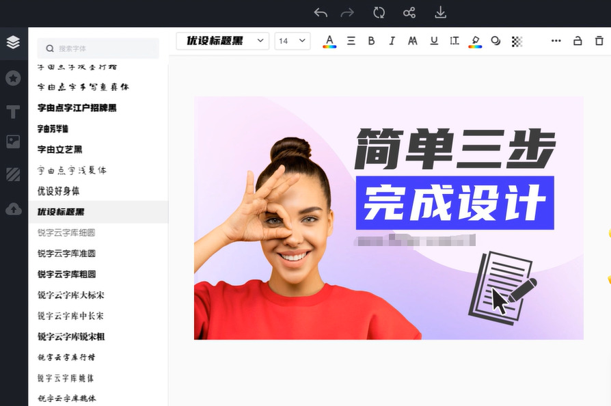
Task: Click the font search field
Action: 98,49
